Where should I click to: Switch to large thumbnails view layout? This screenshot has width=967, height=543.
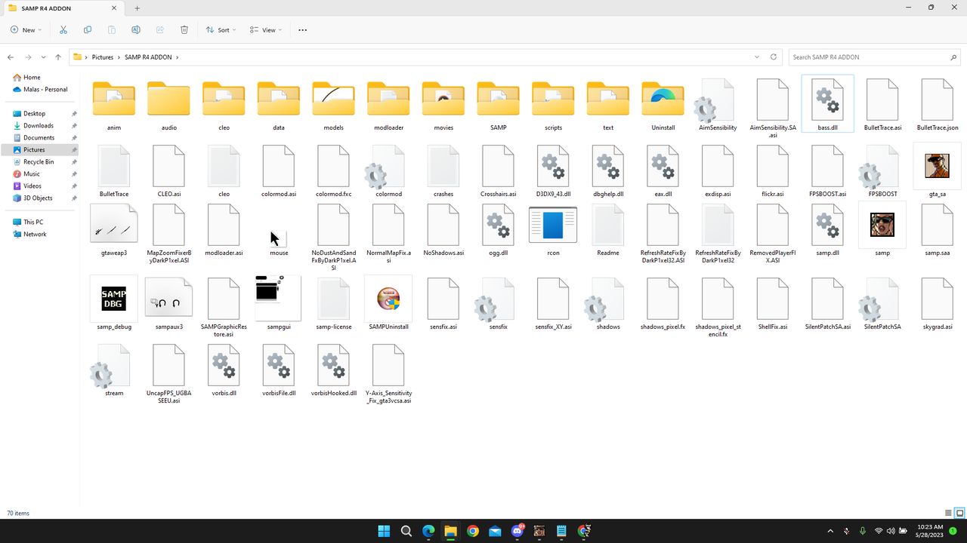960,514
